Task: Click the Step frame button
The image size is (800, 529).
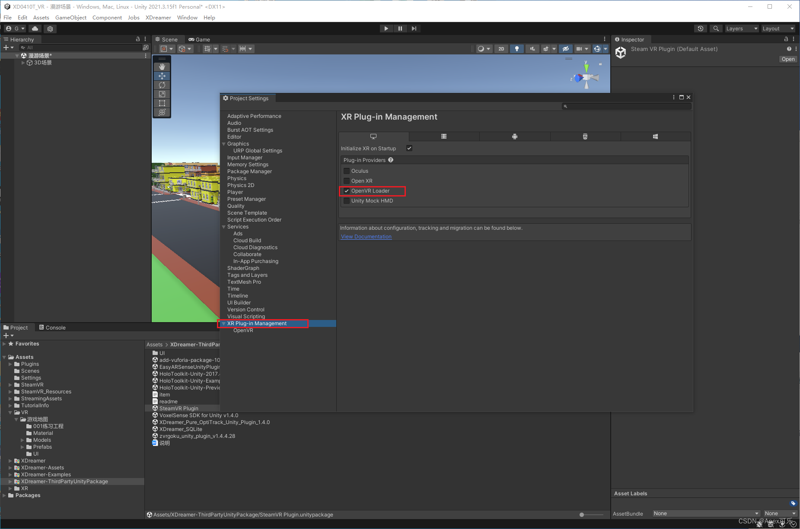Action: tap(414, 29)
